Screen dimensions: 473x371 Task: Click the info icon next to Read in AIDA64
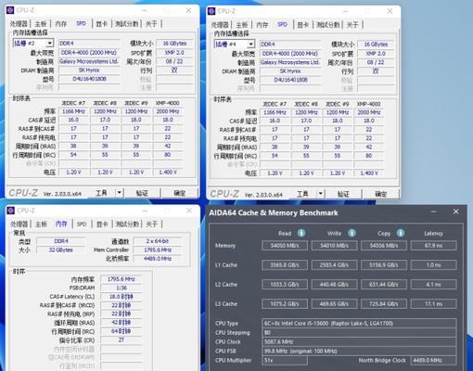tap(301, 233)
